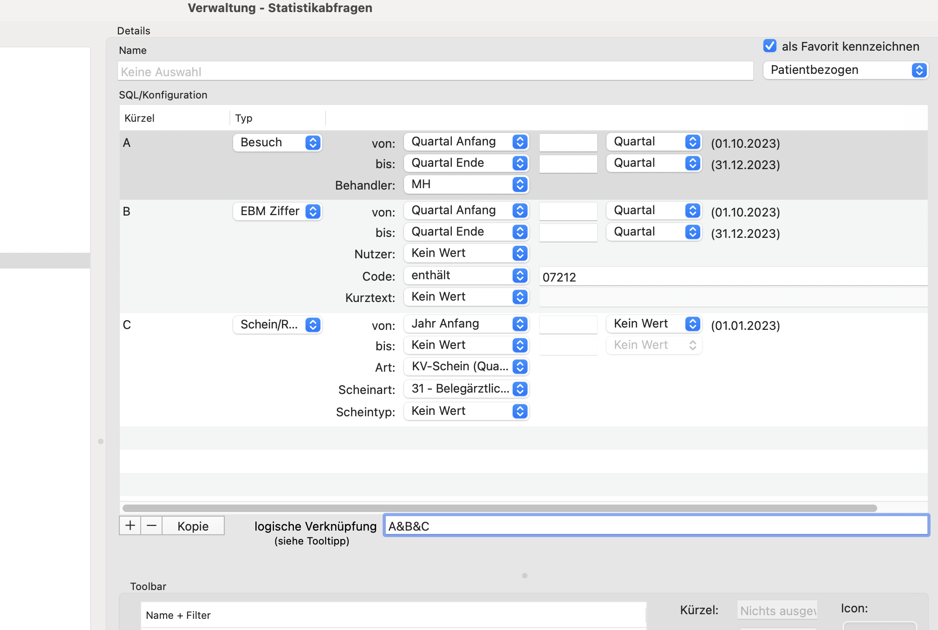Click the Typ column header
The image size is (938, 630).
coord(278,118)
